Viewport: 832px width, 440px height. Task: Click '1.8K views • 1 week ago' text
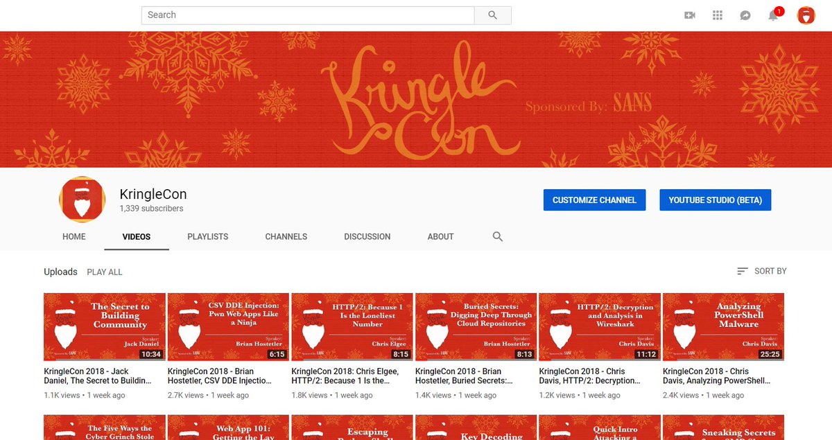tap(332, 395)
